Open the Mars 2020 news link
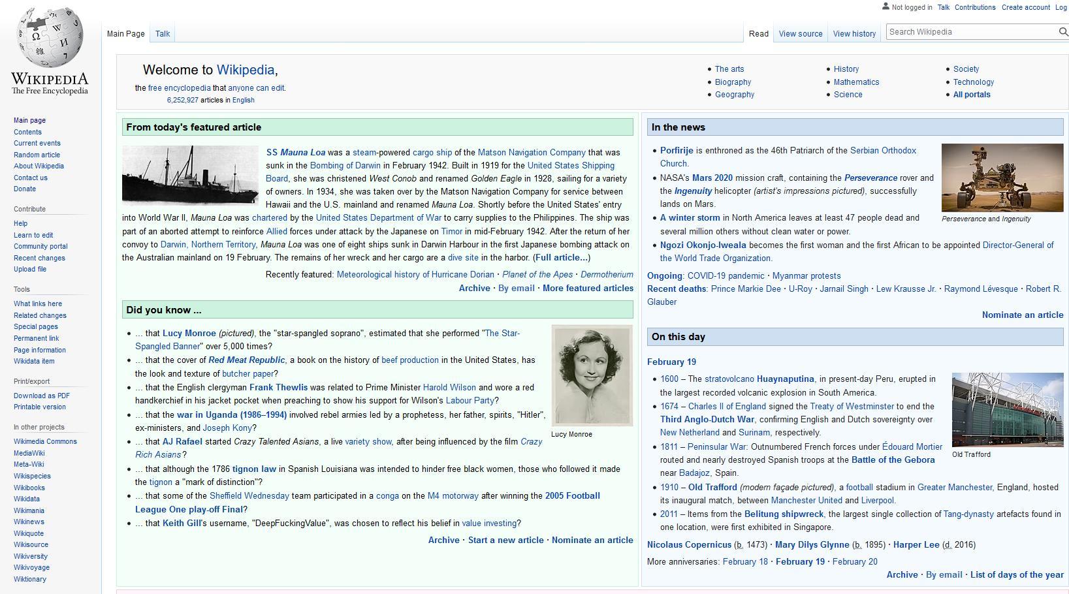Screen dimensions: 1069x594 712,178
